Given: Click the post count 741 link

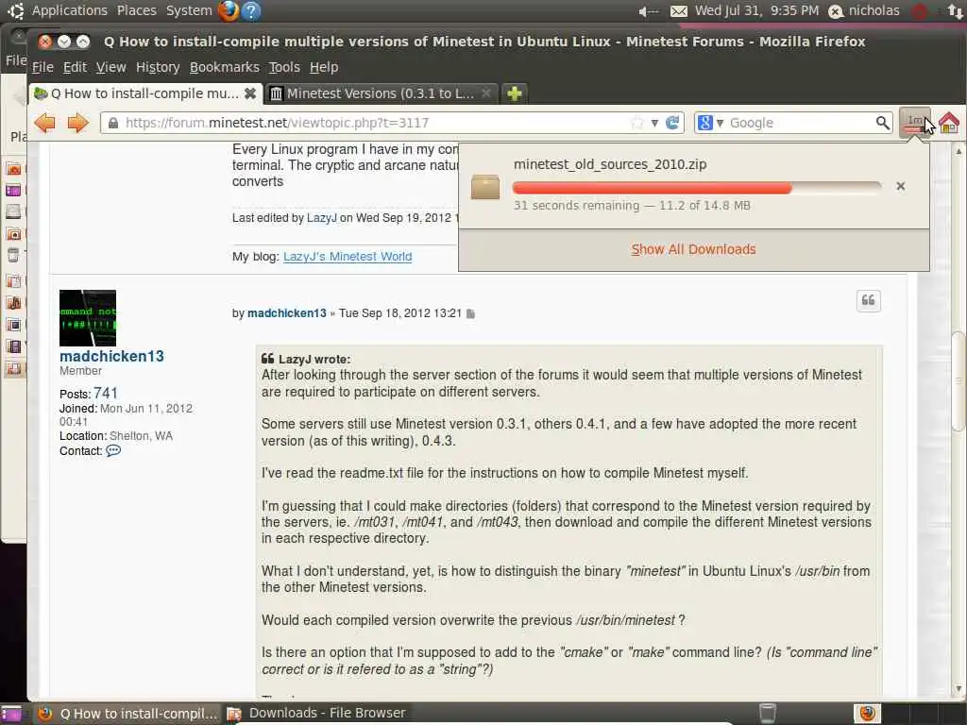Looking at the screenshot, I should (x=106, y=394).
